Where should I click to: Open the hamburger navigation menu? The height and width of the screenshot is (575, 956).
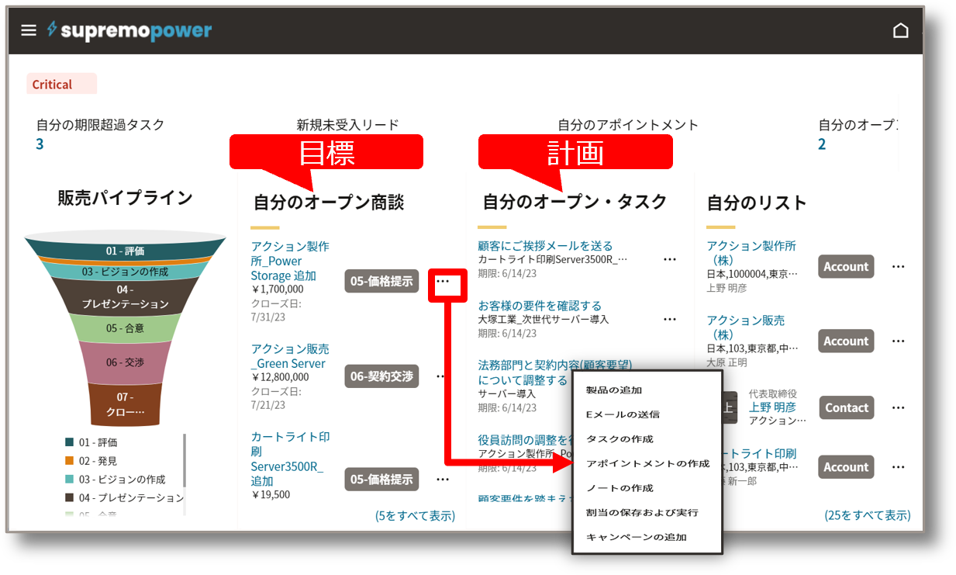pyautogui.click(x=28, y=30)
